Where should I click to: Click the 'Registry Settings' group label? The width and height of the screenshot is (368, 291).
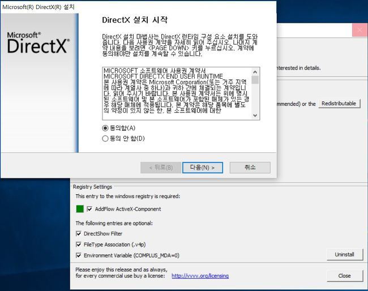pyautogui.click(x=92, y=187)
